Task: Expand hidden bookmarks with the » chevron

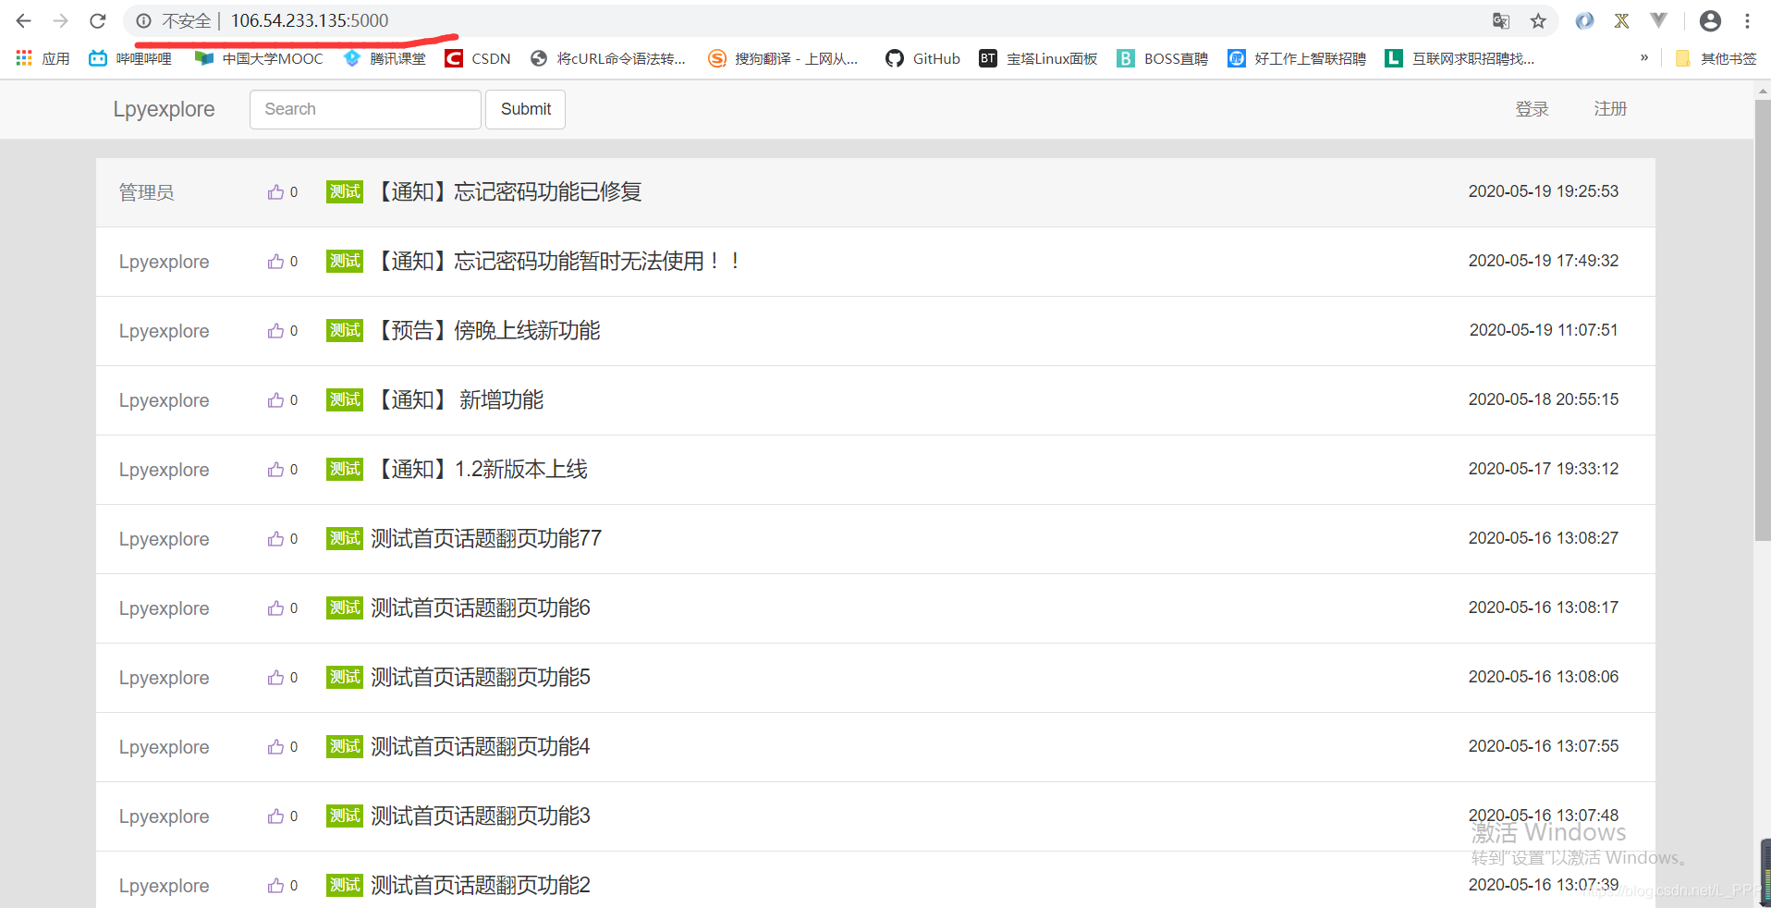Action: click(x=1644, y=57)
